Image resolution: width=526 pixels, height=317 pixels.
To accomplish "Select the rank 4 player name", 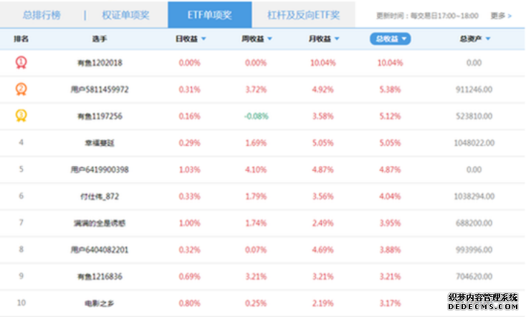I will click(x=100, y=143).
